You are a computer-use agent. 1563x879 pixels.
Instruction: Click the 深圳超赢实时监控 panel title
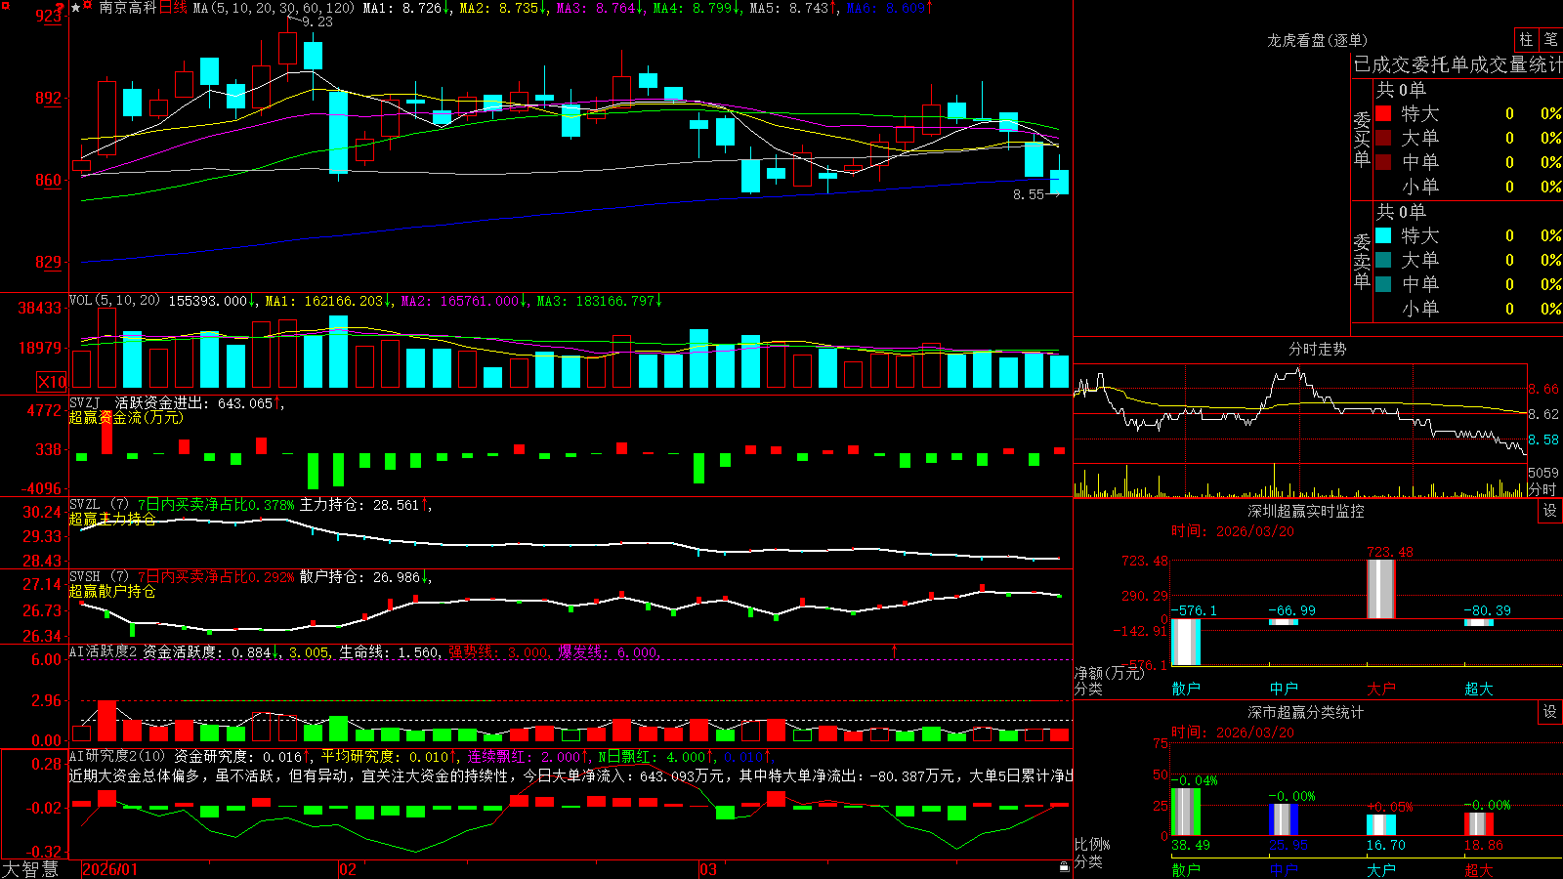(1306, 511)
